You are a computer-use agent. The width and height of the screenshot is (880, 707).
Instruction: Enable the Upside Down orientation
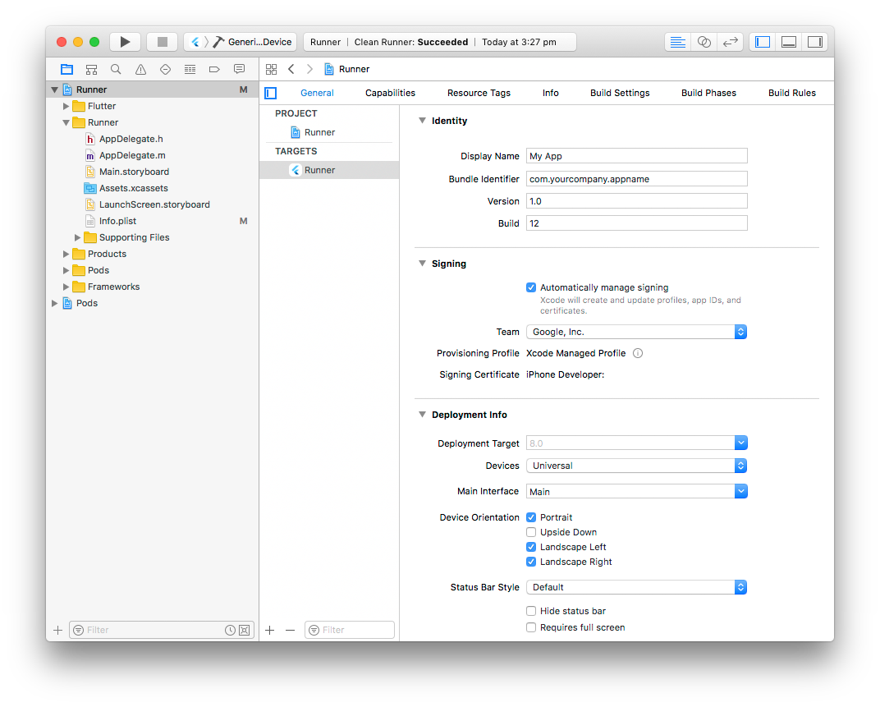(x=531, y=531)
